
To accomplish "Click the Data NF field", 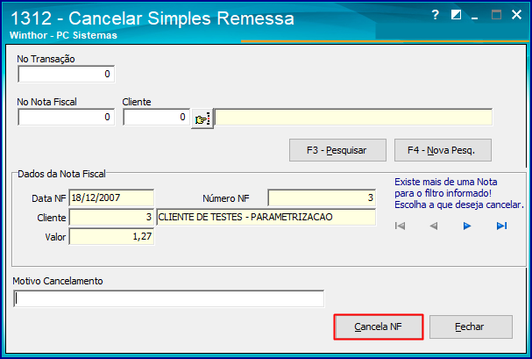I will pyautogui.click(x=110, y=197).
